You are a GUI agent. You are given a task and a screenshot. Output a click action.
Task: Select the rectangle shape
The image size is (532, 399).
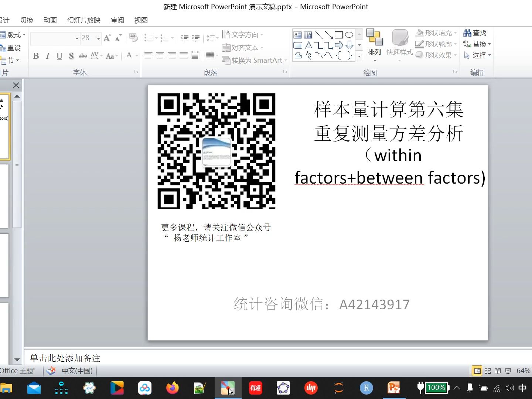339,35
